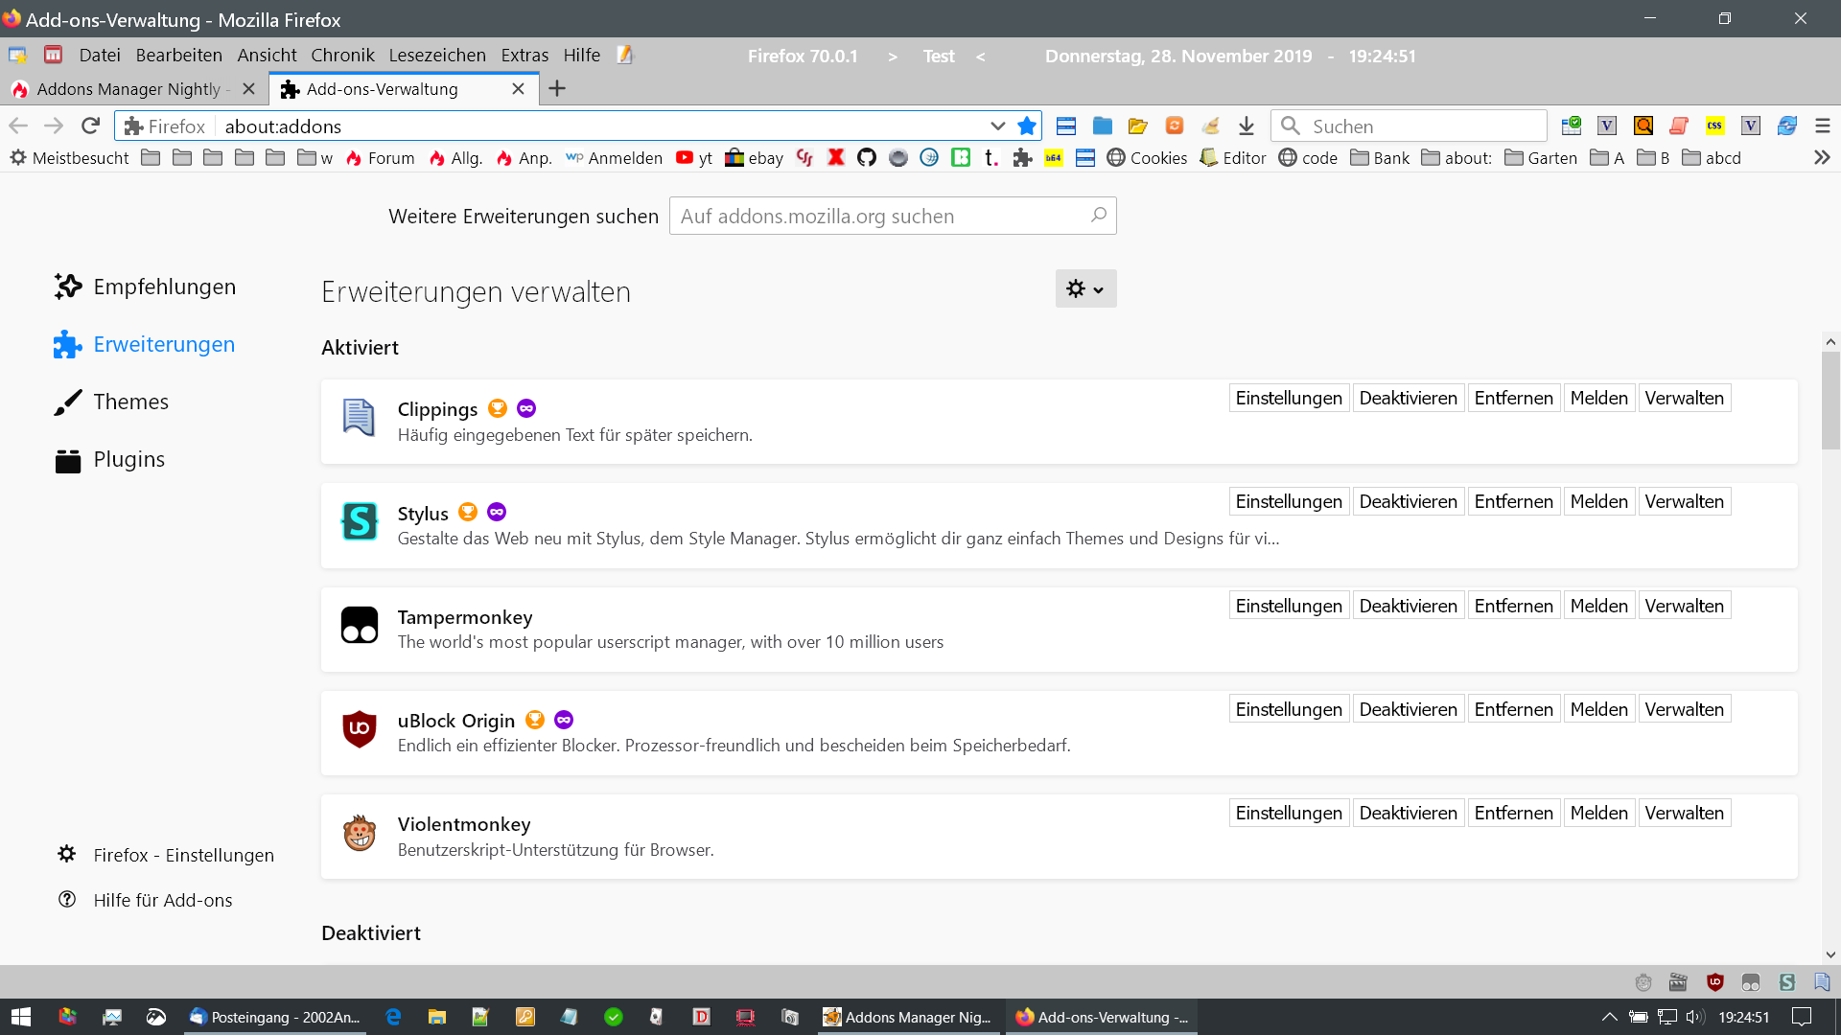Screen dimensions: 1841x1035
Task: Show more bookmarks with the overflow chevron
Action: tap(1822, 157)
